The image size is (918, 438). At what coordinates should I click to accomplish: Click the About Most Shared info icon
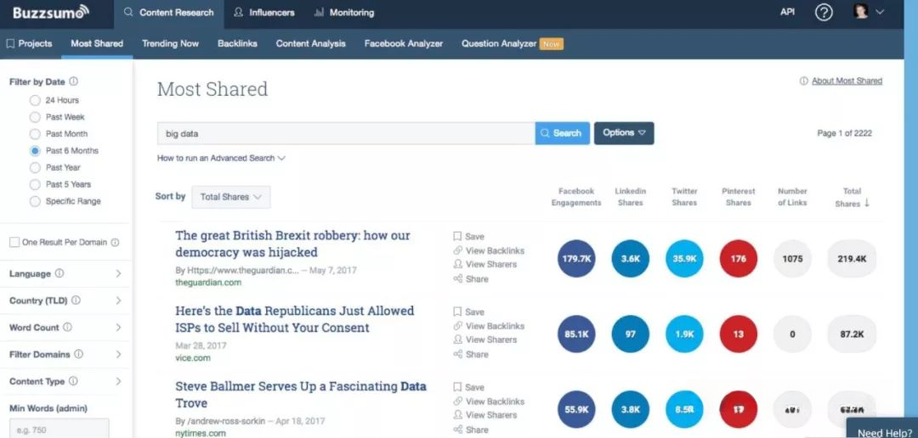(x=804, y=81)
